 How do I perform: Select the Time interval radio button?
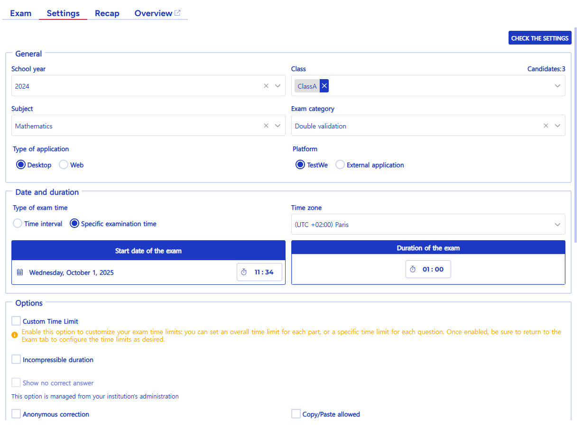click(x=18, y=223)
